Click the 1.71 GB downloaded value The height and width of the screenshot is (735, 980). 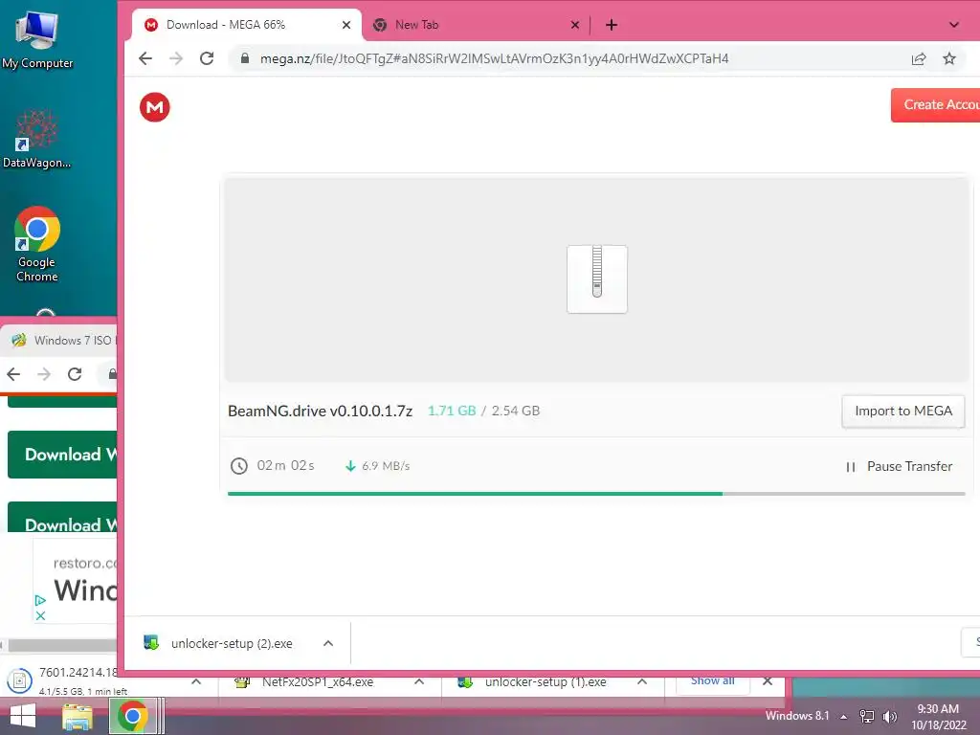tap(452, 412)
